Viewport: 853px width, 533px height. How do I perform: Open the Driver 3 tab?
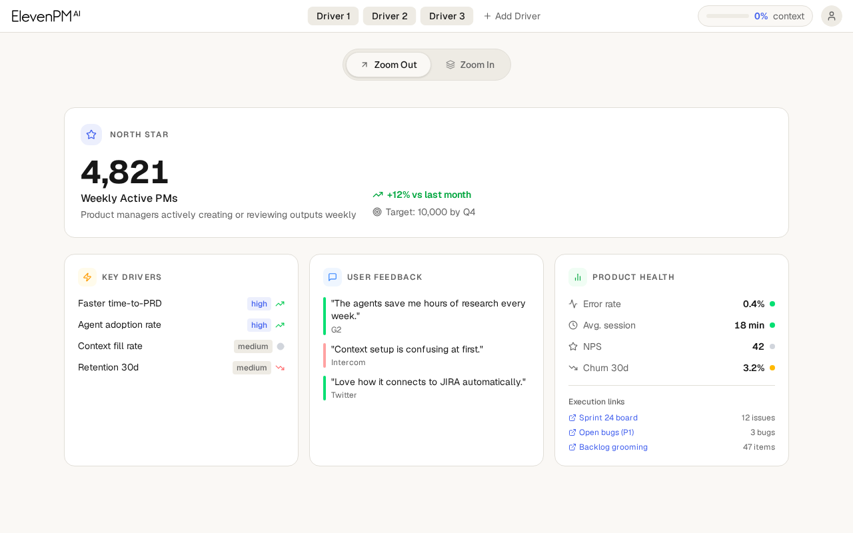(x=446, y=16)
